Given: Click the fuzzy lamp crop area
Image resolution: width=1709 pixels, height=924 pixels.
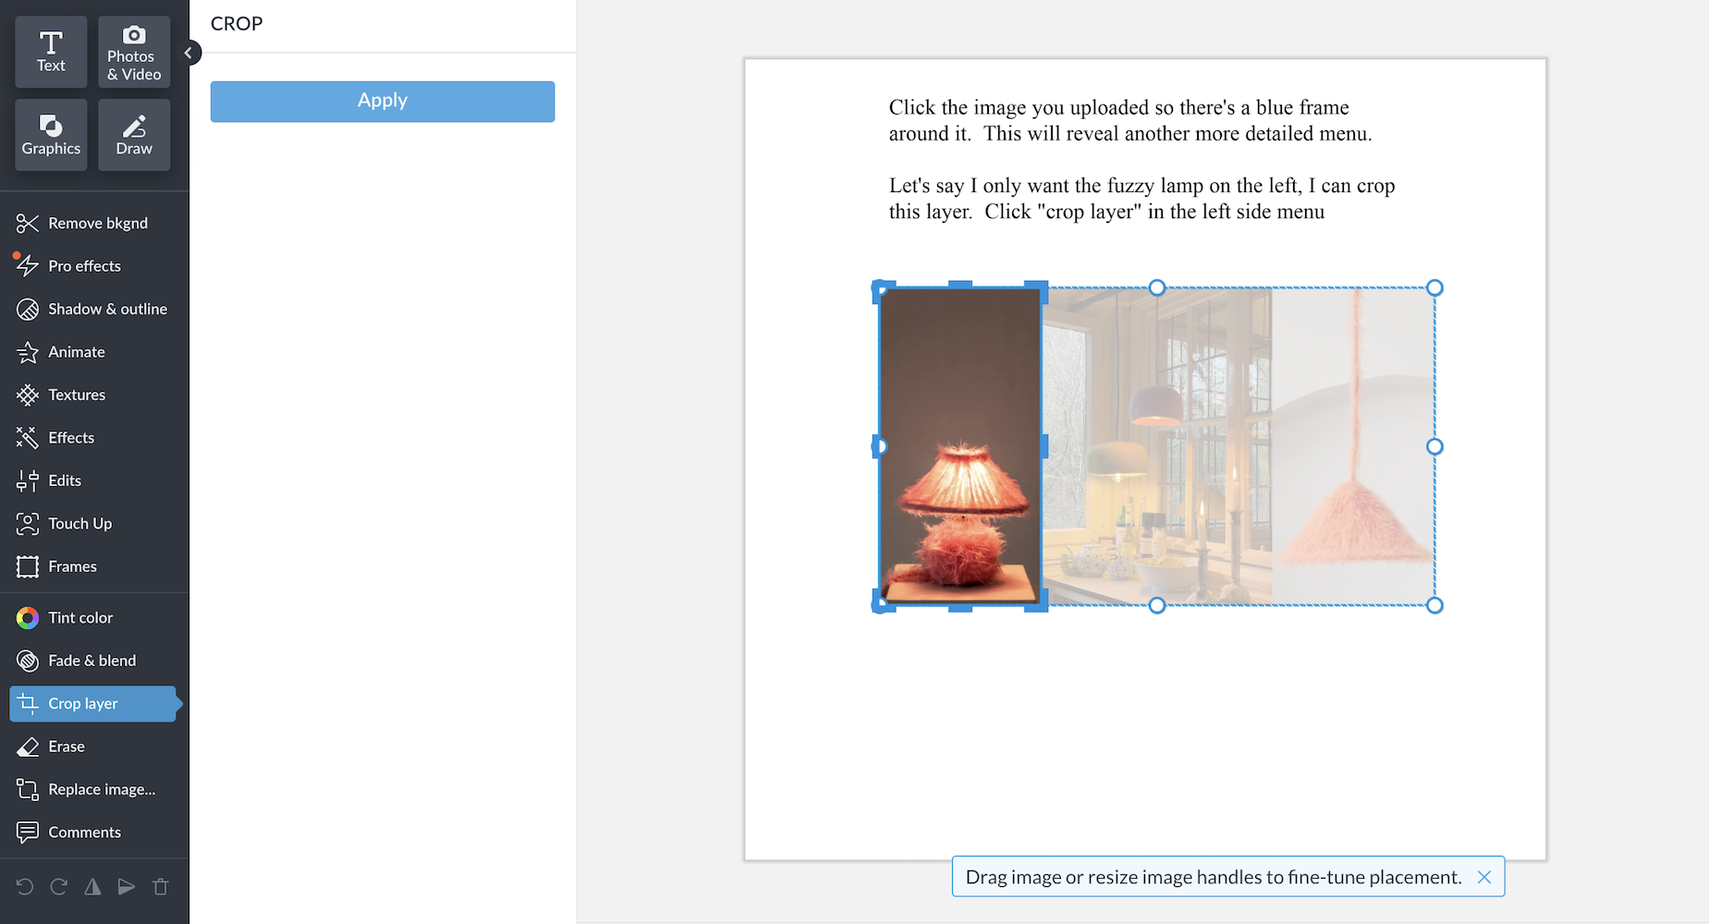Looking at the screenshot, I should (x=960, y=446).
